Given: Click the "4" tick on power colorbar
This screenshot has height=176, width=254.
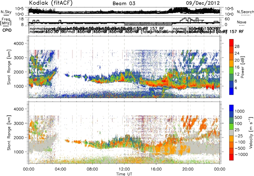Looking at the screenshot, I should pyautogui.click(x=236, y=88).
